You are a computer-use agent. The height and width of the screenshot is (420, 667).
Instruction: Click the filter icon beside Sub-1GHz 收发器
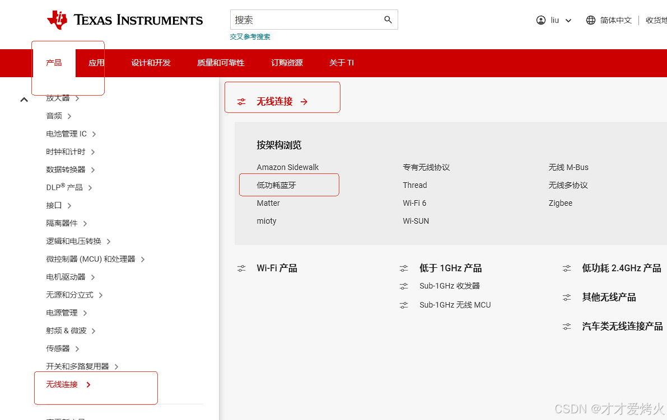404,286
